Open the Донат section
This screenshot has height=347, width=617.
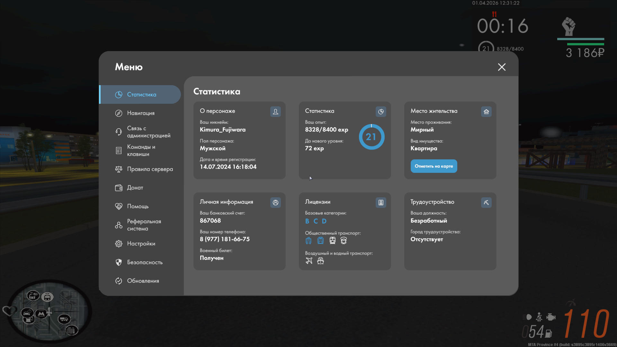(x=135, y=188)
